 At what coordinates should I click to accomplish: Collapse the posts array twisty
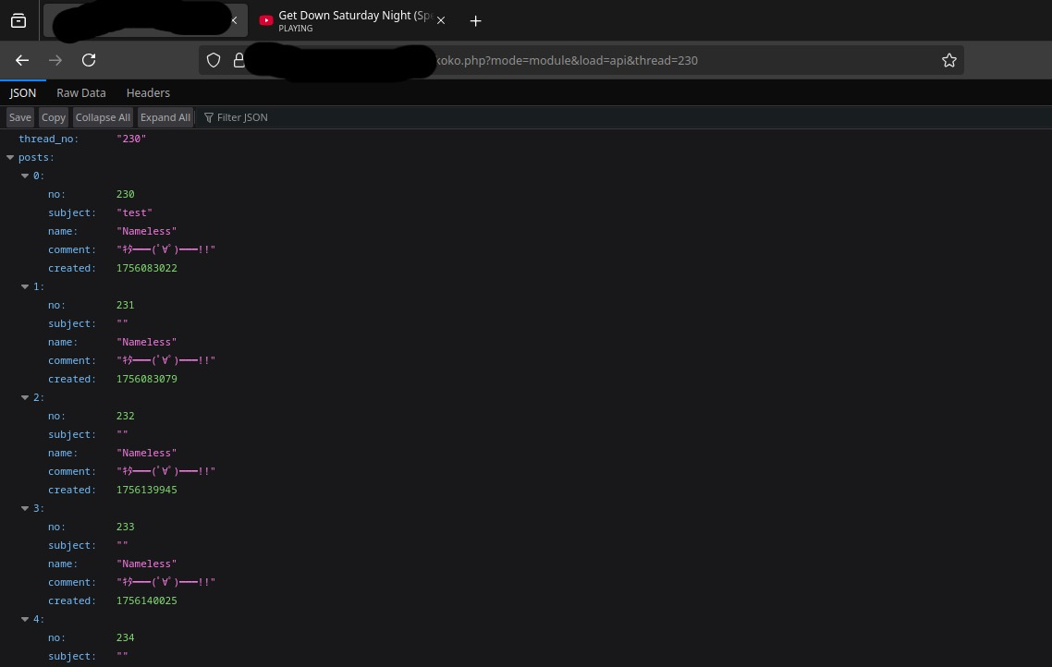(10, 157)
